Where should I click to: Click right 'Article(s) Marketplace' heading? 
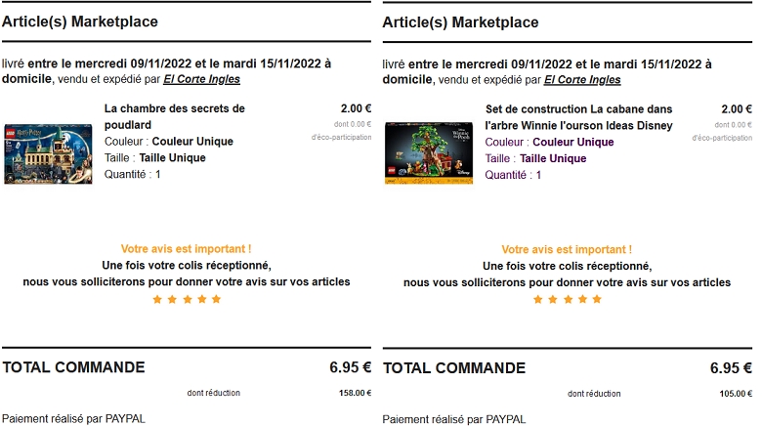click(461, 22)
